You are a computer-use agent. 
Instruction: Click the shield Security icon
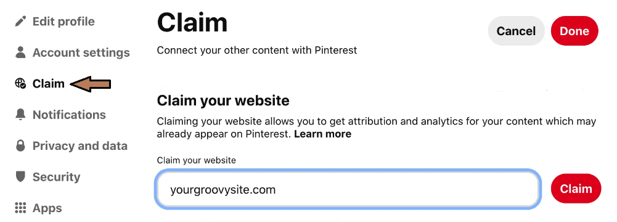20,177
